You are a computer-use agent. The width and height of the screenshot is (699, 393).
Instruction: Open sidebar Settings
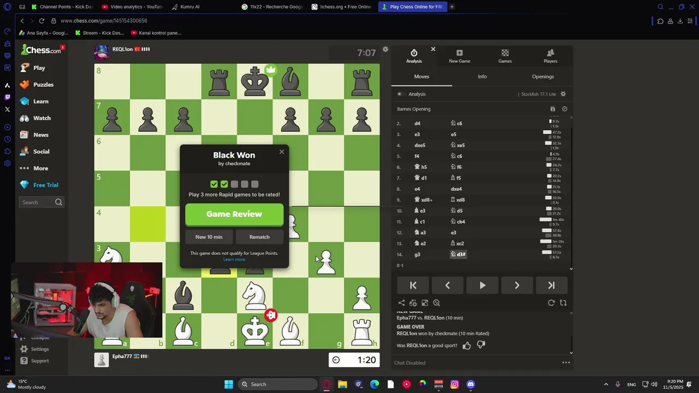click(x=35, y=349)
